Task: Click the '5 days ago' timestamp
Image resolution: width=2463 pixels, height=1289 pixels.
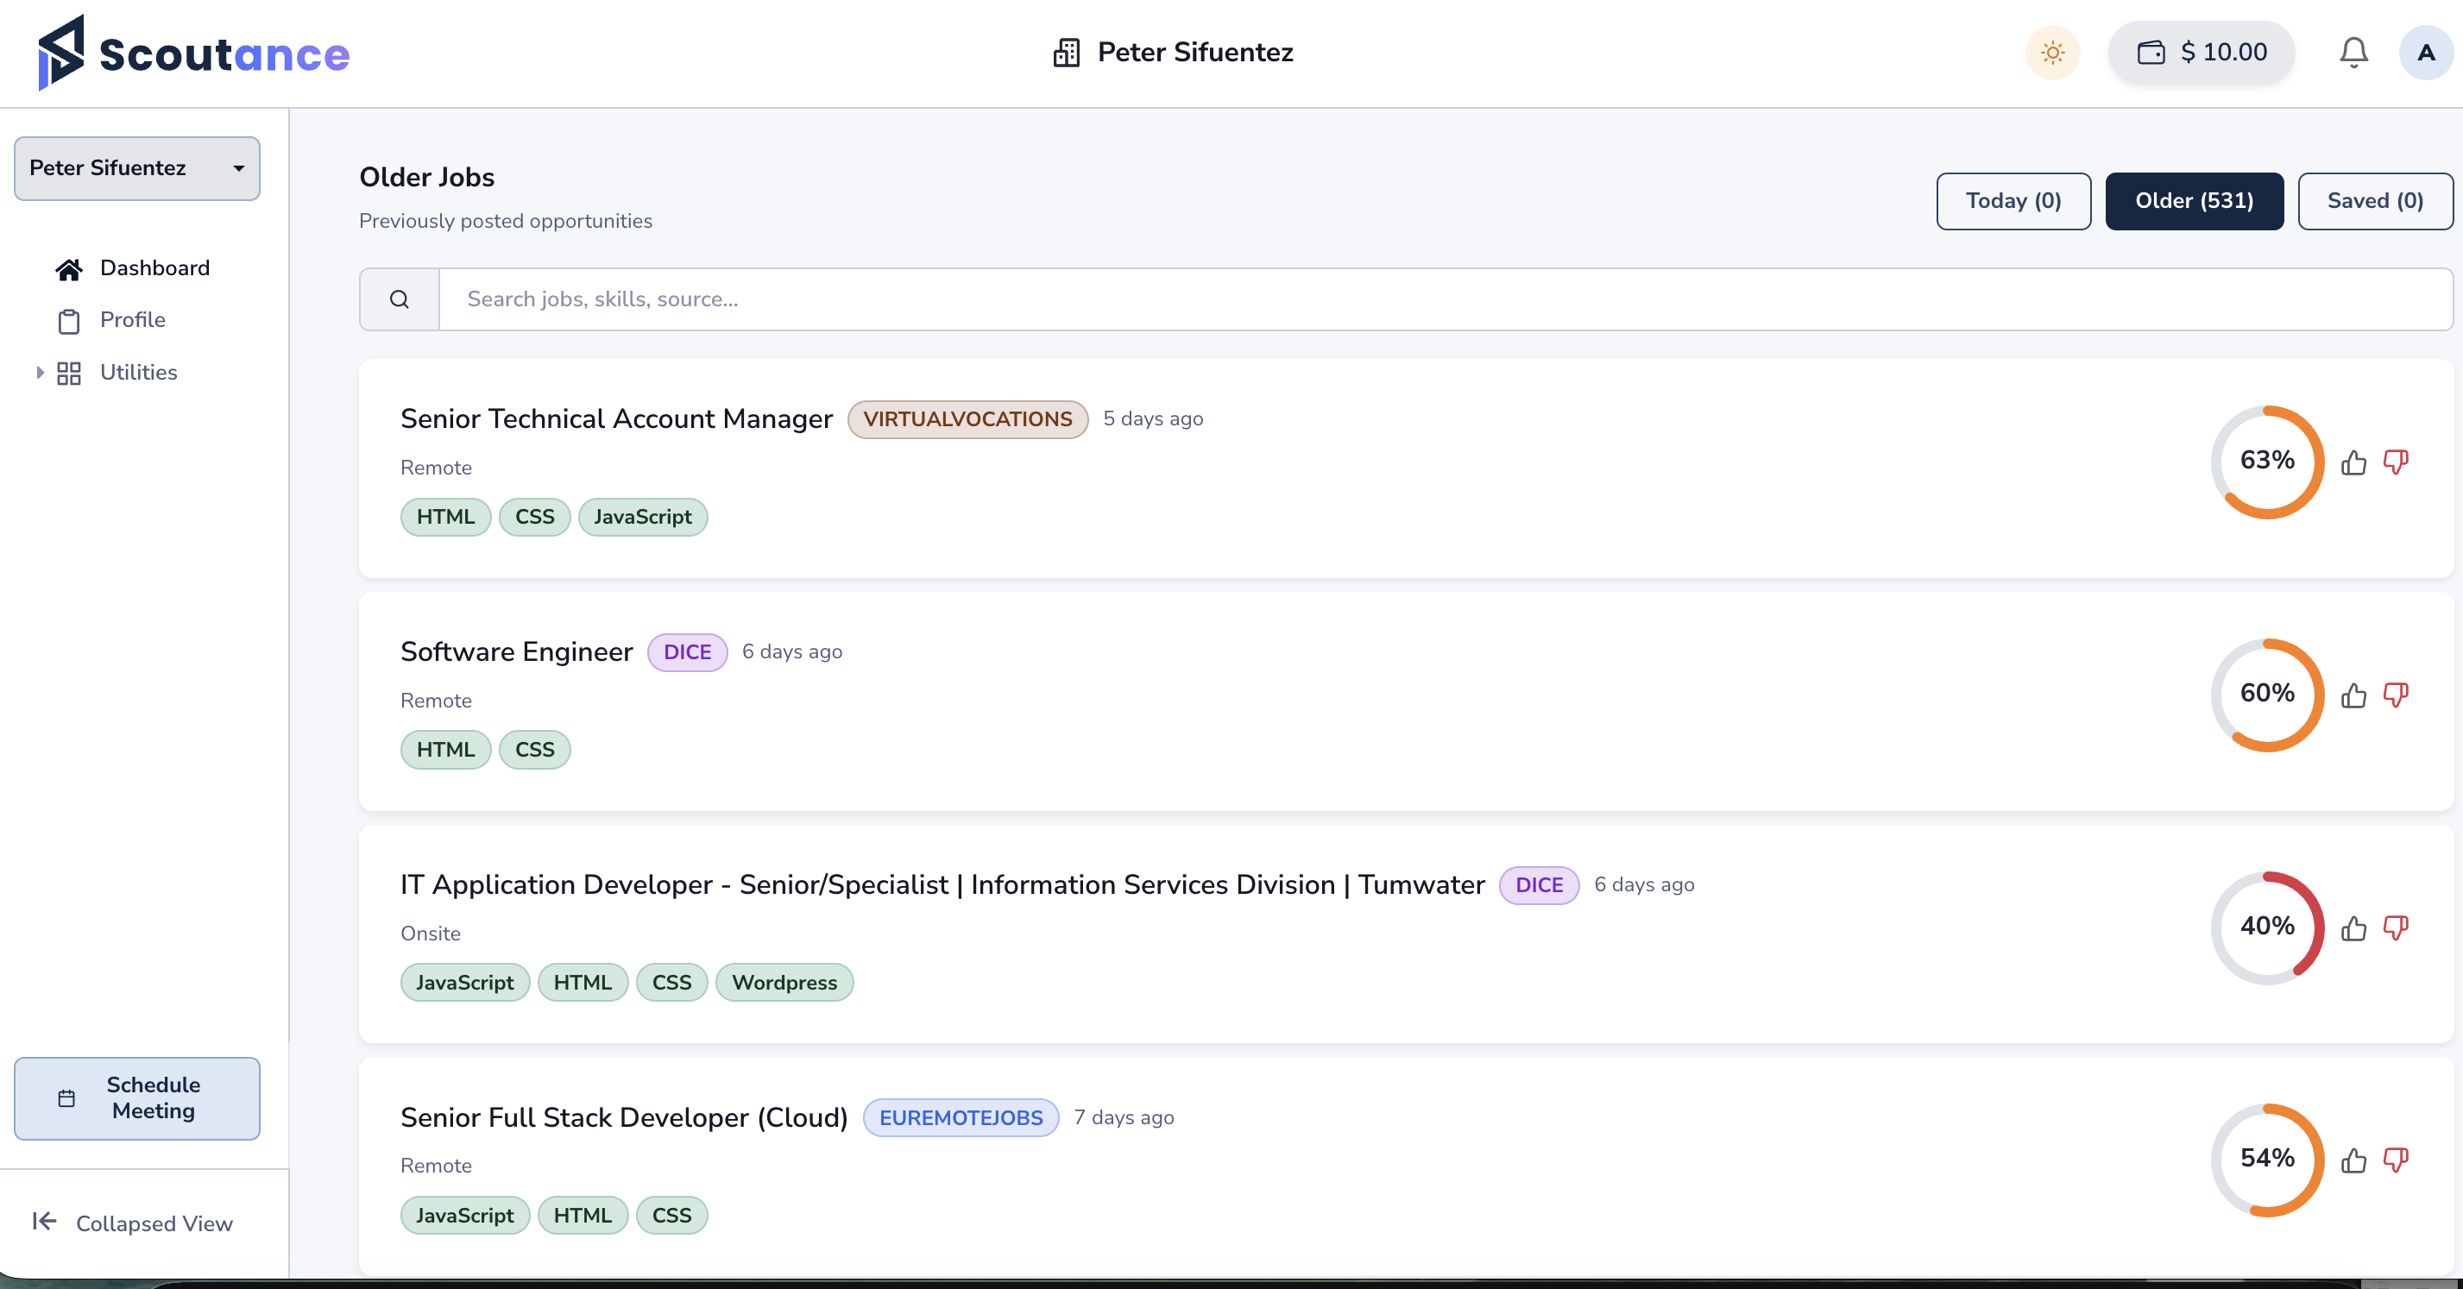Action: (x=1153, y=418)
